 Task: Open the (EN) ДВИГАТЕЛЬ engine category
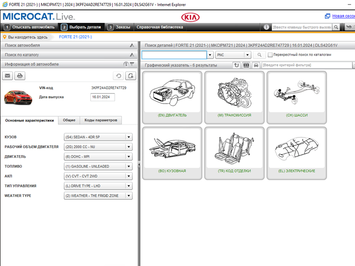click(x=172, y=98)
